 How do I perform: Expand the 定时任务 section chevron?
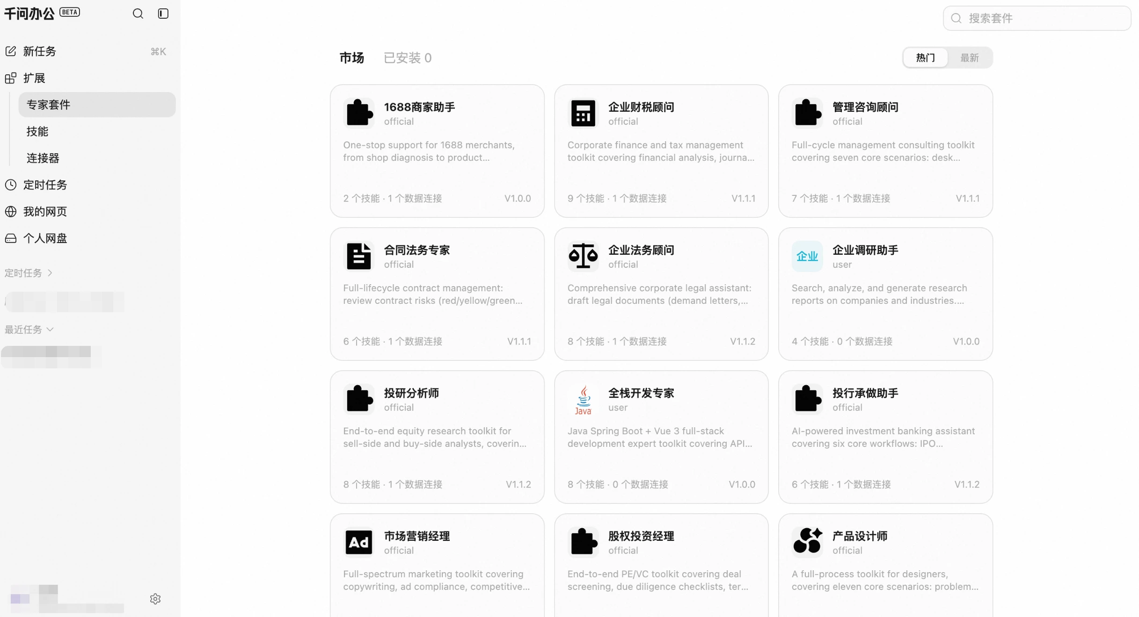coord(50,273)
